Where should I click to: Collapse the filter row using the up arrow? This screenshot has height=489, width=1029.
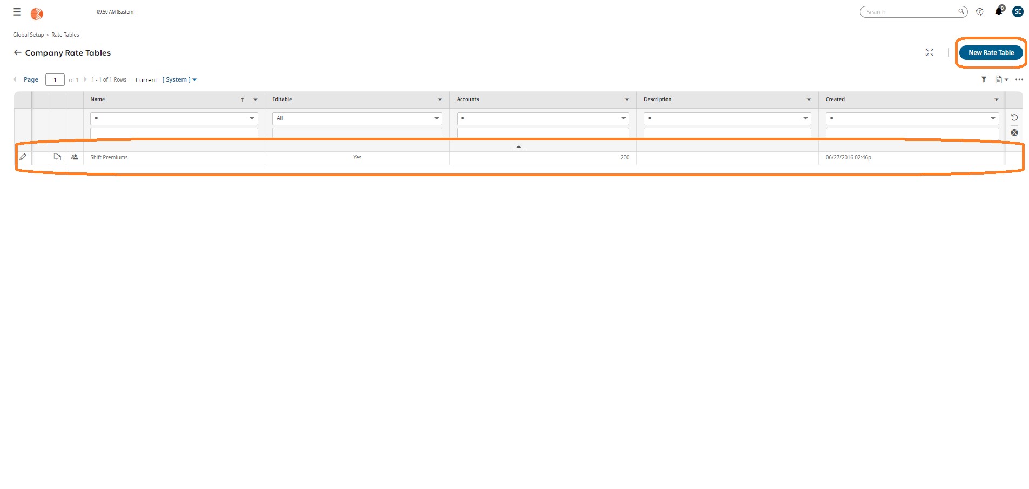518,146
